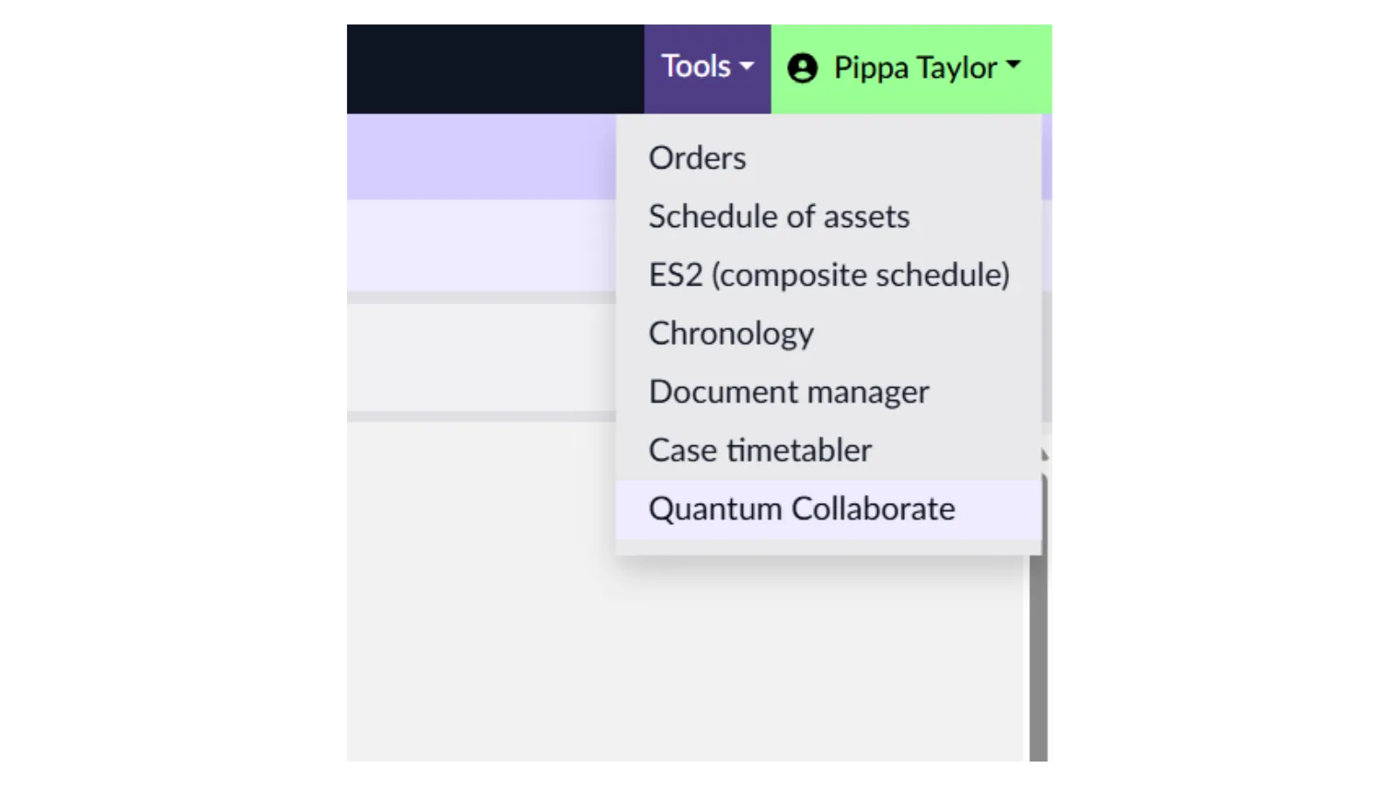Click the scrollbar up arrow
This screenshot has height=786, width=1399.
(1043, 455)
